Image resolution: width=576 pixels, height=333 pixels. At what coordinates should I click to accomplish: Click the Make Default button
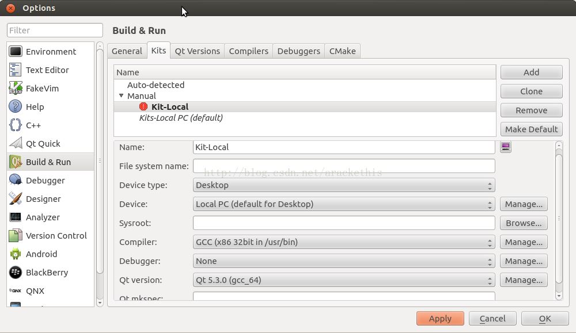[x=531, y=129]
